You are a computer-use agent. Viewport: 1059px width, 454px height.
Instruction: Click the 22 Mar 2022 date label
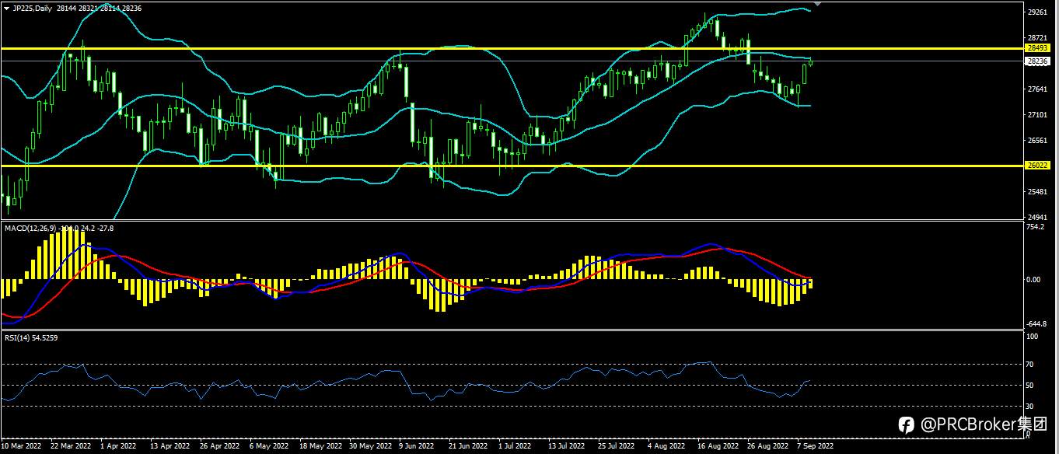point(70,447)
